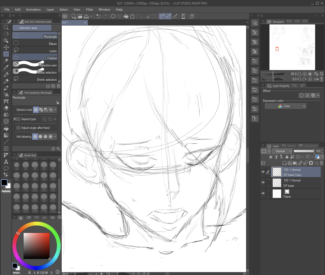Select the Move layer tool
This screenshot has height=275, width=325.
(x=6, y=47)
